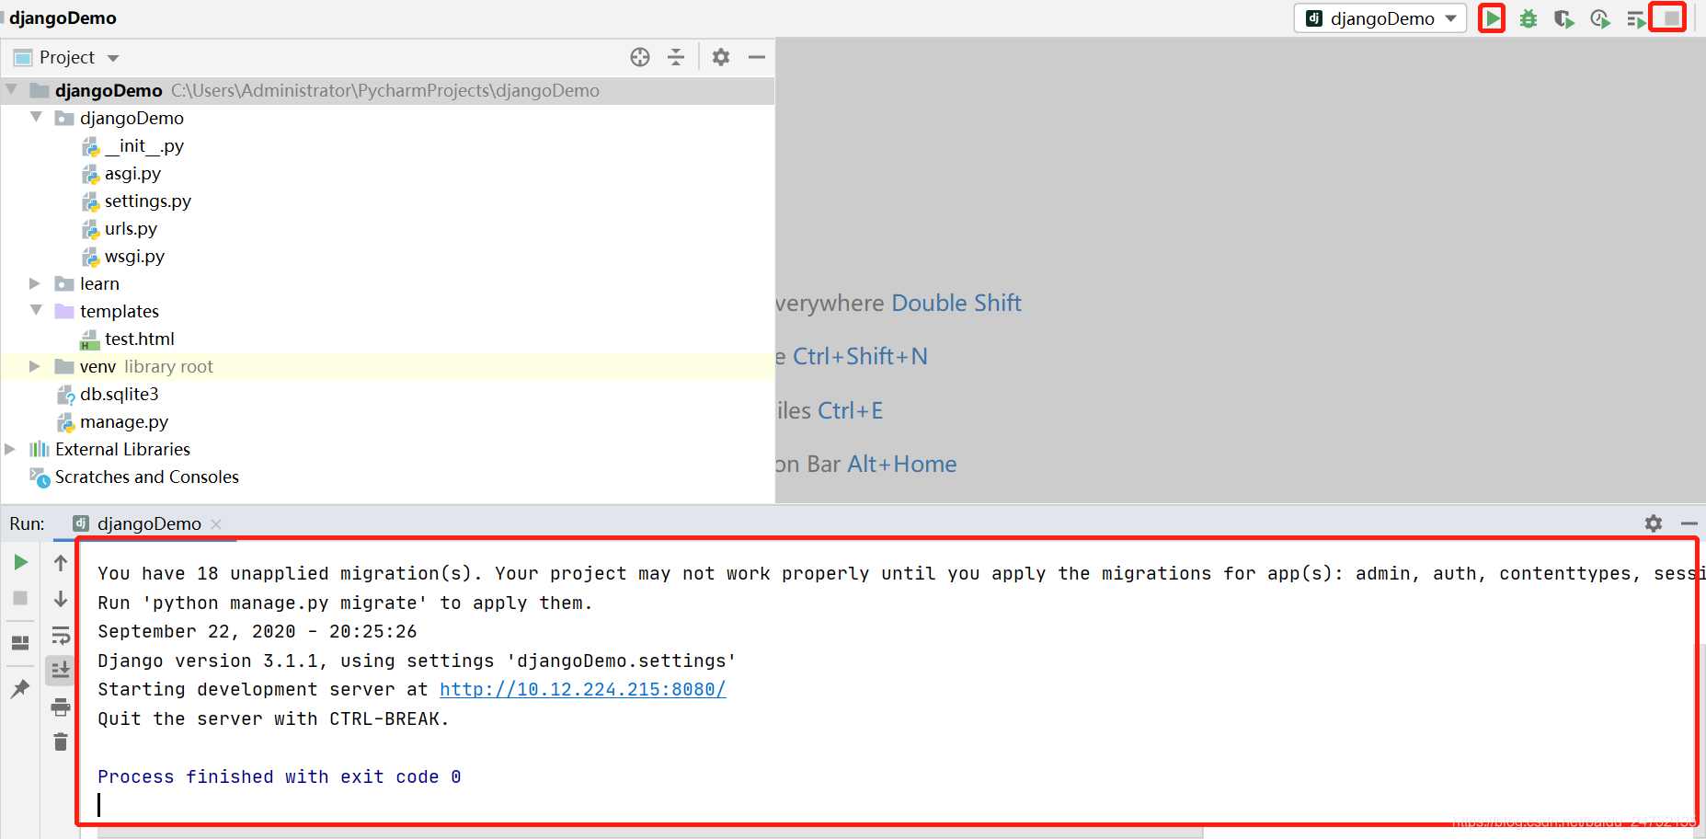The height and width of the screenshot is (839, 1706).
Task: Click the learn folder row
Action: [x=387, y=283]
